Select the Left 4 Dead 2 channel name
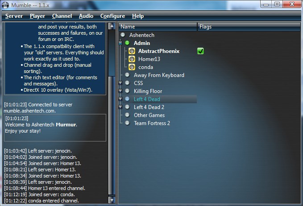Viewport: 303px width, 206px height. tap(149, 107)
